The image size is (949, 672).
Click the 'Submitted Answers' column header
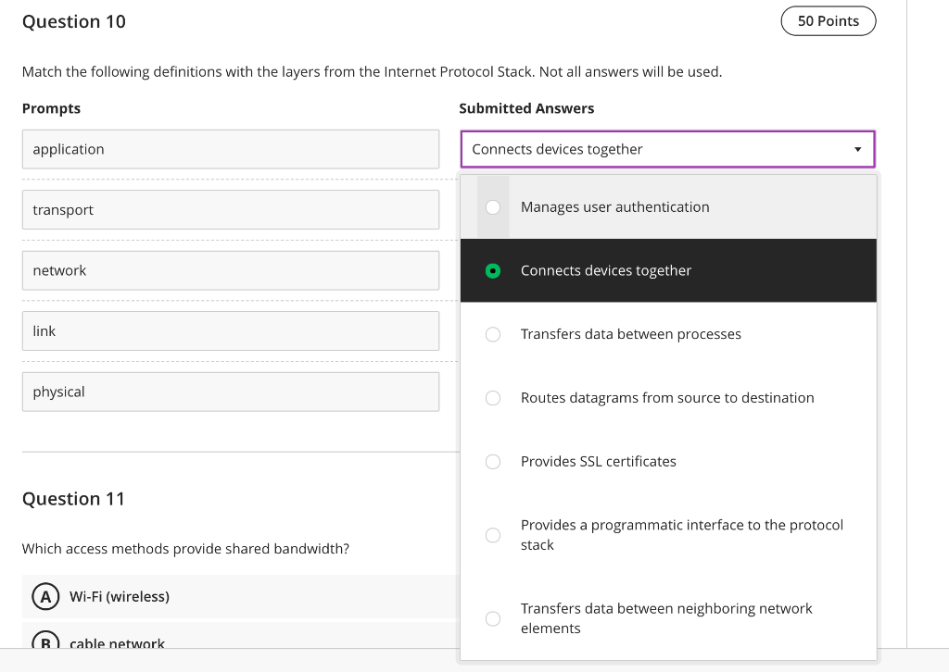coord(526,108)
